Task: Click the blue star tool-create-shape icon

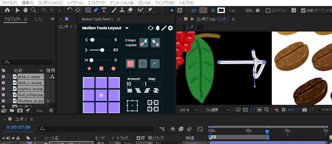Action: pyautogui.click(x=172, y=10)
